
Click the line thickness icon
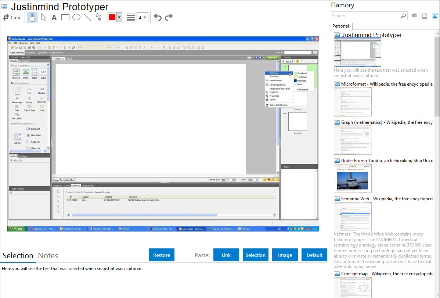click(x=131, y=17)
